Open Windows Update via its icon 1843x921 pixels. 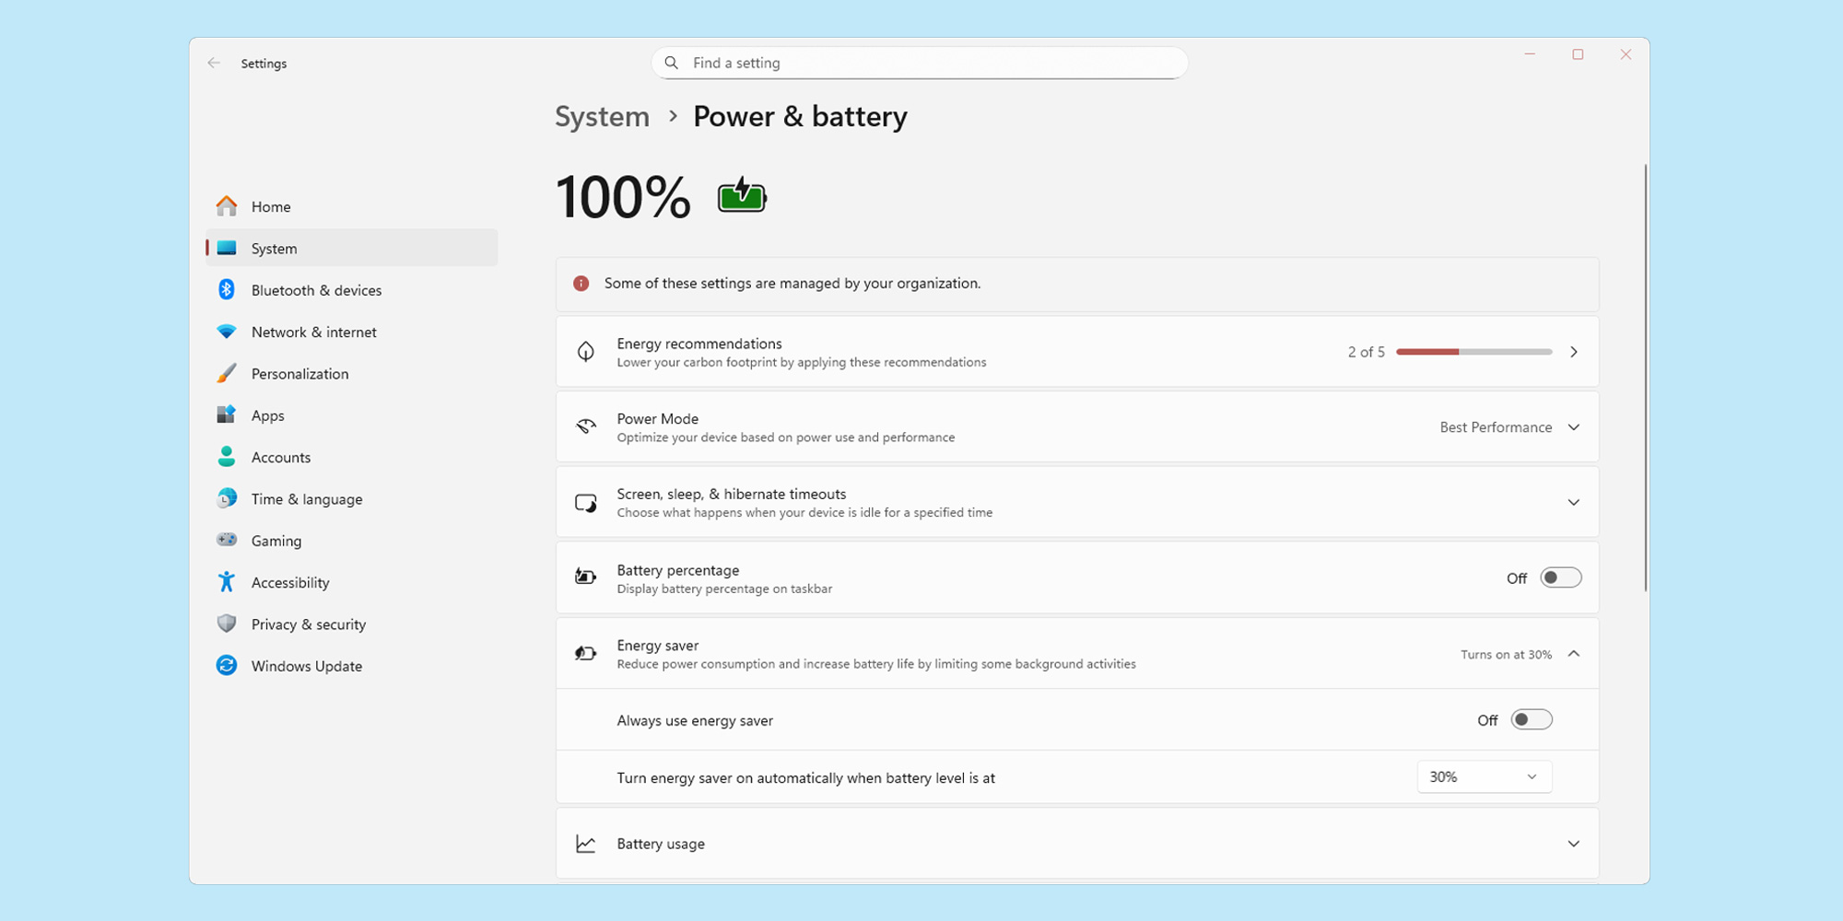[227, 665]
